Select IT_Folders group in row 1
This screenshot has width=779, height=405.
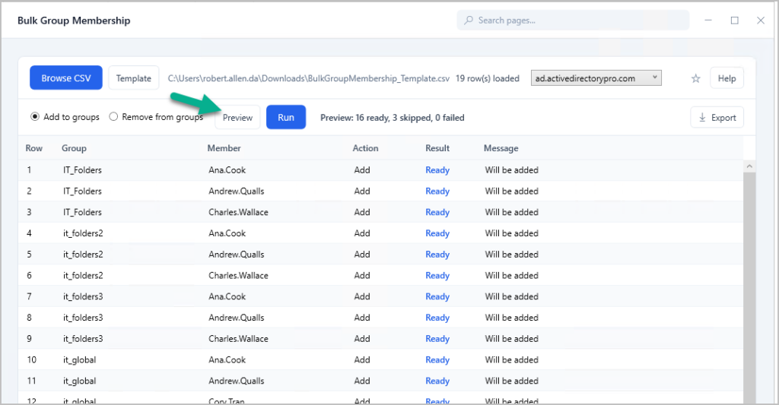point(82,169)
